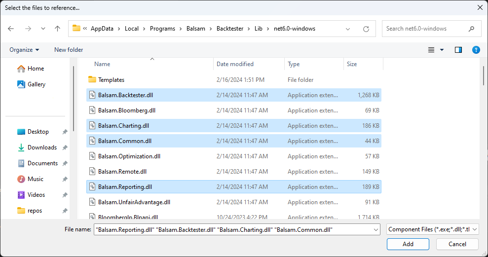The image size is (488, 257).
Task: Open the File name history dropdown
Action: pyautogui.click(x=376, y=230)
